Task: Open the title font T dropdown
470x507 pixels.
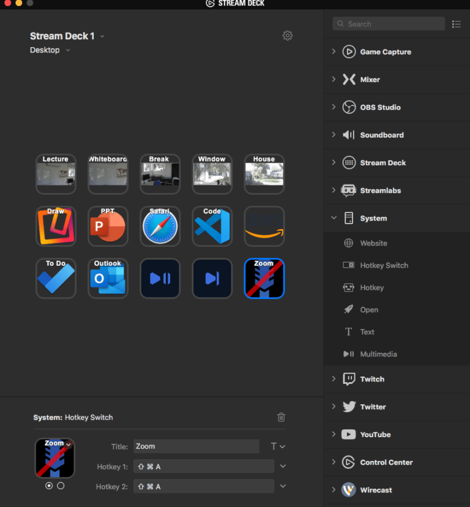Action: coord(278,446)
